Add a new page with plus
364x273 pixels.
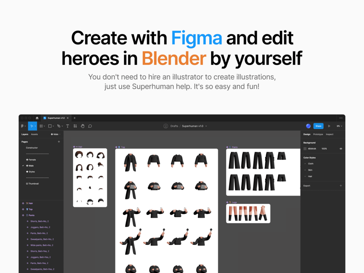click(x=59, y=142)
